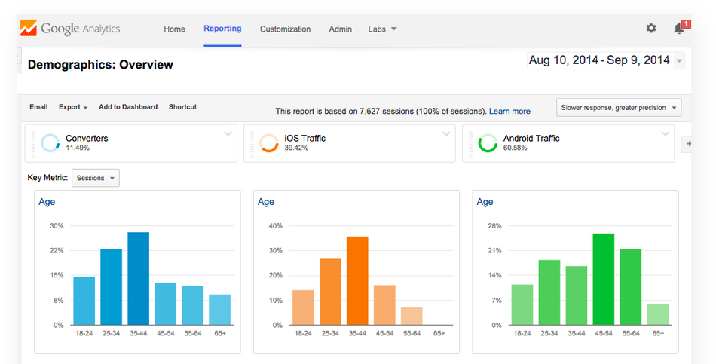Go to the Customization tab
716x364 pixels.
[x=285, y=29]
